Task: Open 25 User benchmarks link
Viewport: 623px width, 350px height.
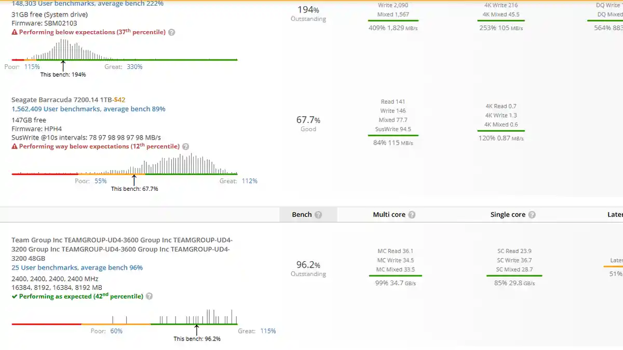Action: pos(77,268)
